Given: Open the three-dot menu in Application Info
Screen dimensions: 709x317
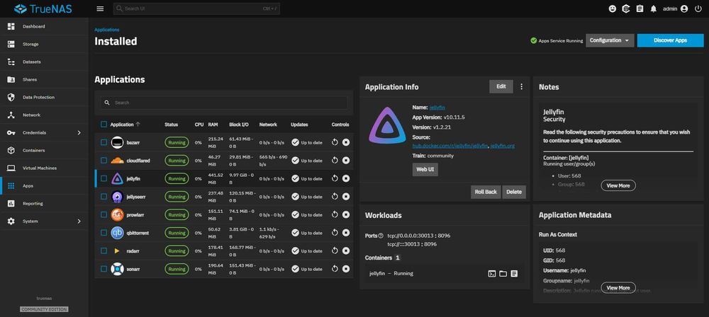Looking at the screenshot, I should (x=521, y=87).
